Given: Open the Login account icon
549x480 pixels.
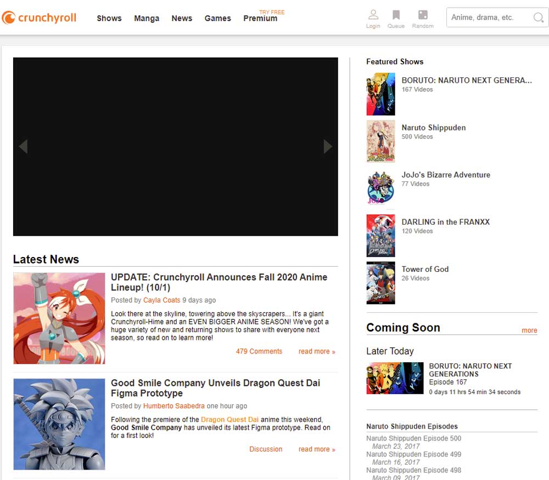Looking at the screenshot, I should click(x=373, y=15).
